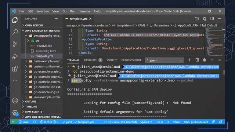Expand the go-example-ipc-ext... folder

coord(41,87)
